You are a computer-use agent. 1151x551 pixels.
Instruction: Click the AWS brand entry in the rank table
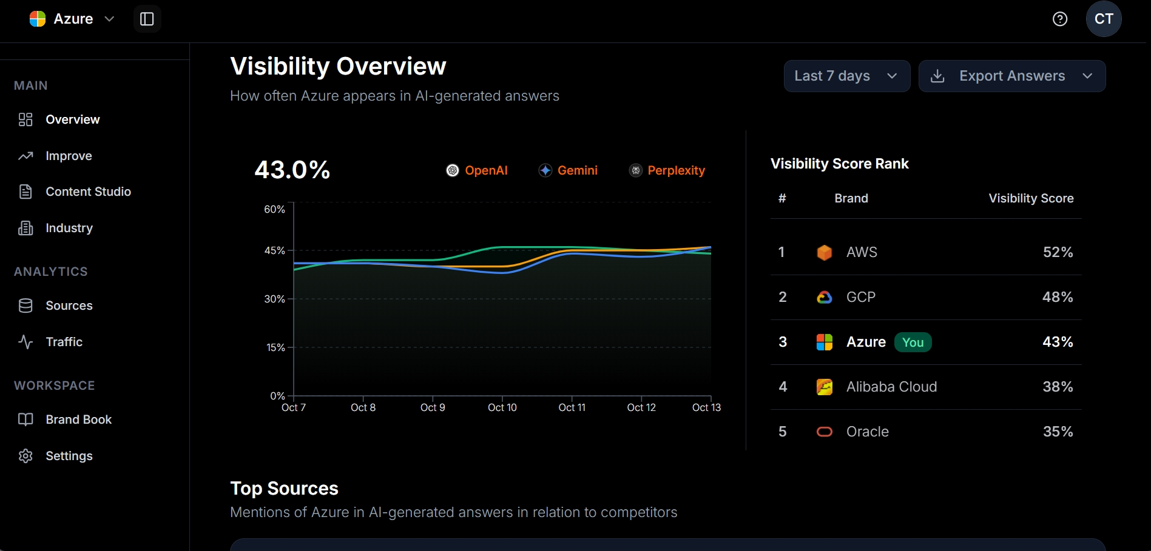point(862,252)
